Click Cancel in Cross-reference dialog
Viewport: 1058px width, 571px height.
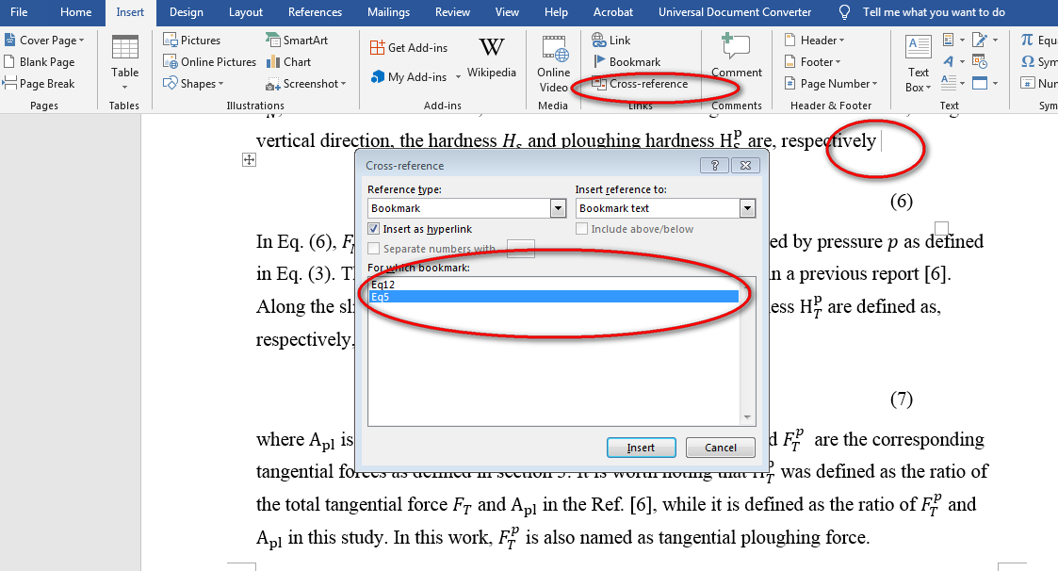(x=721, y=448)
